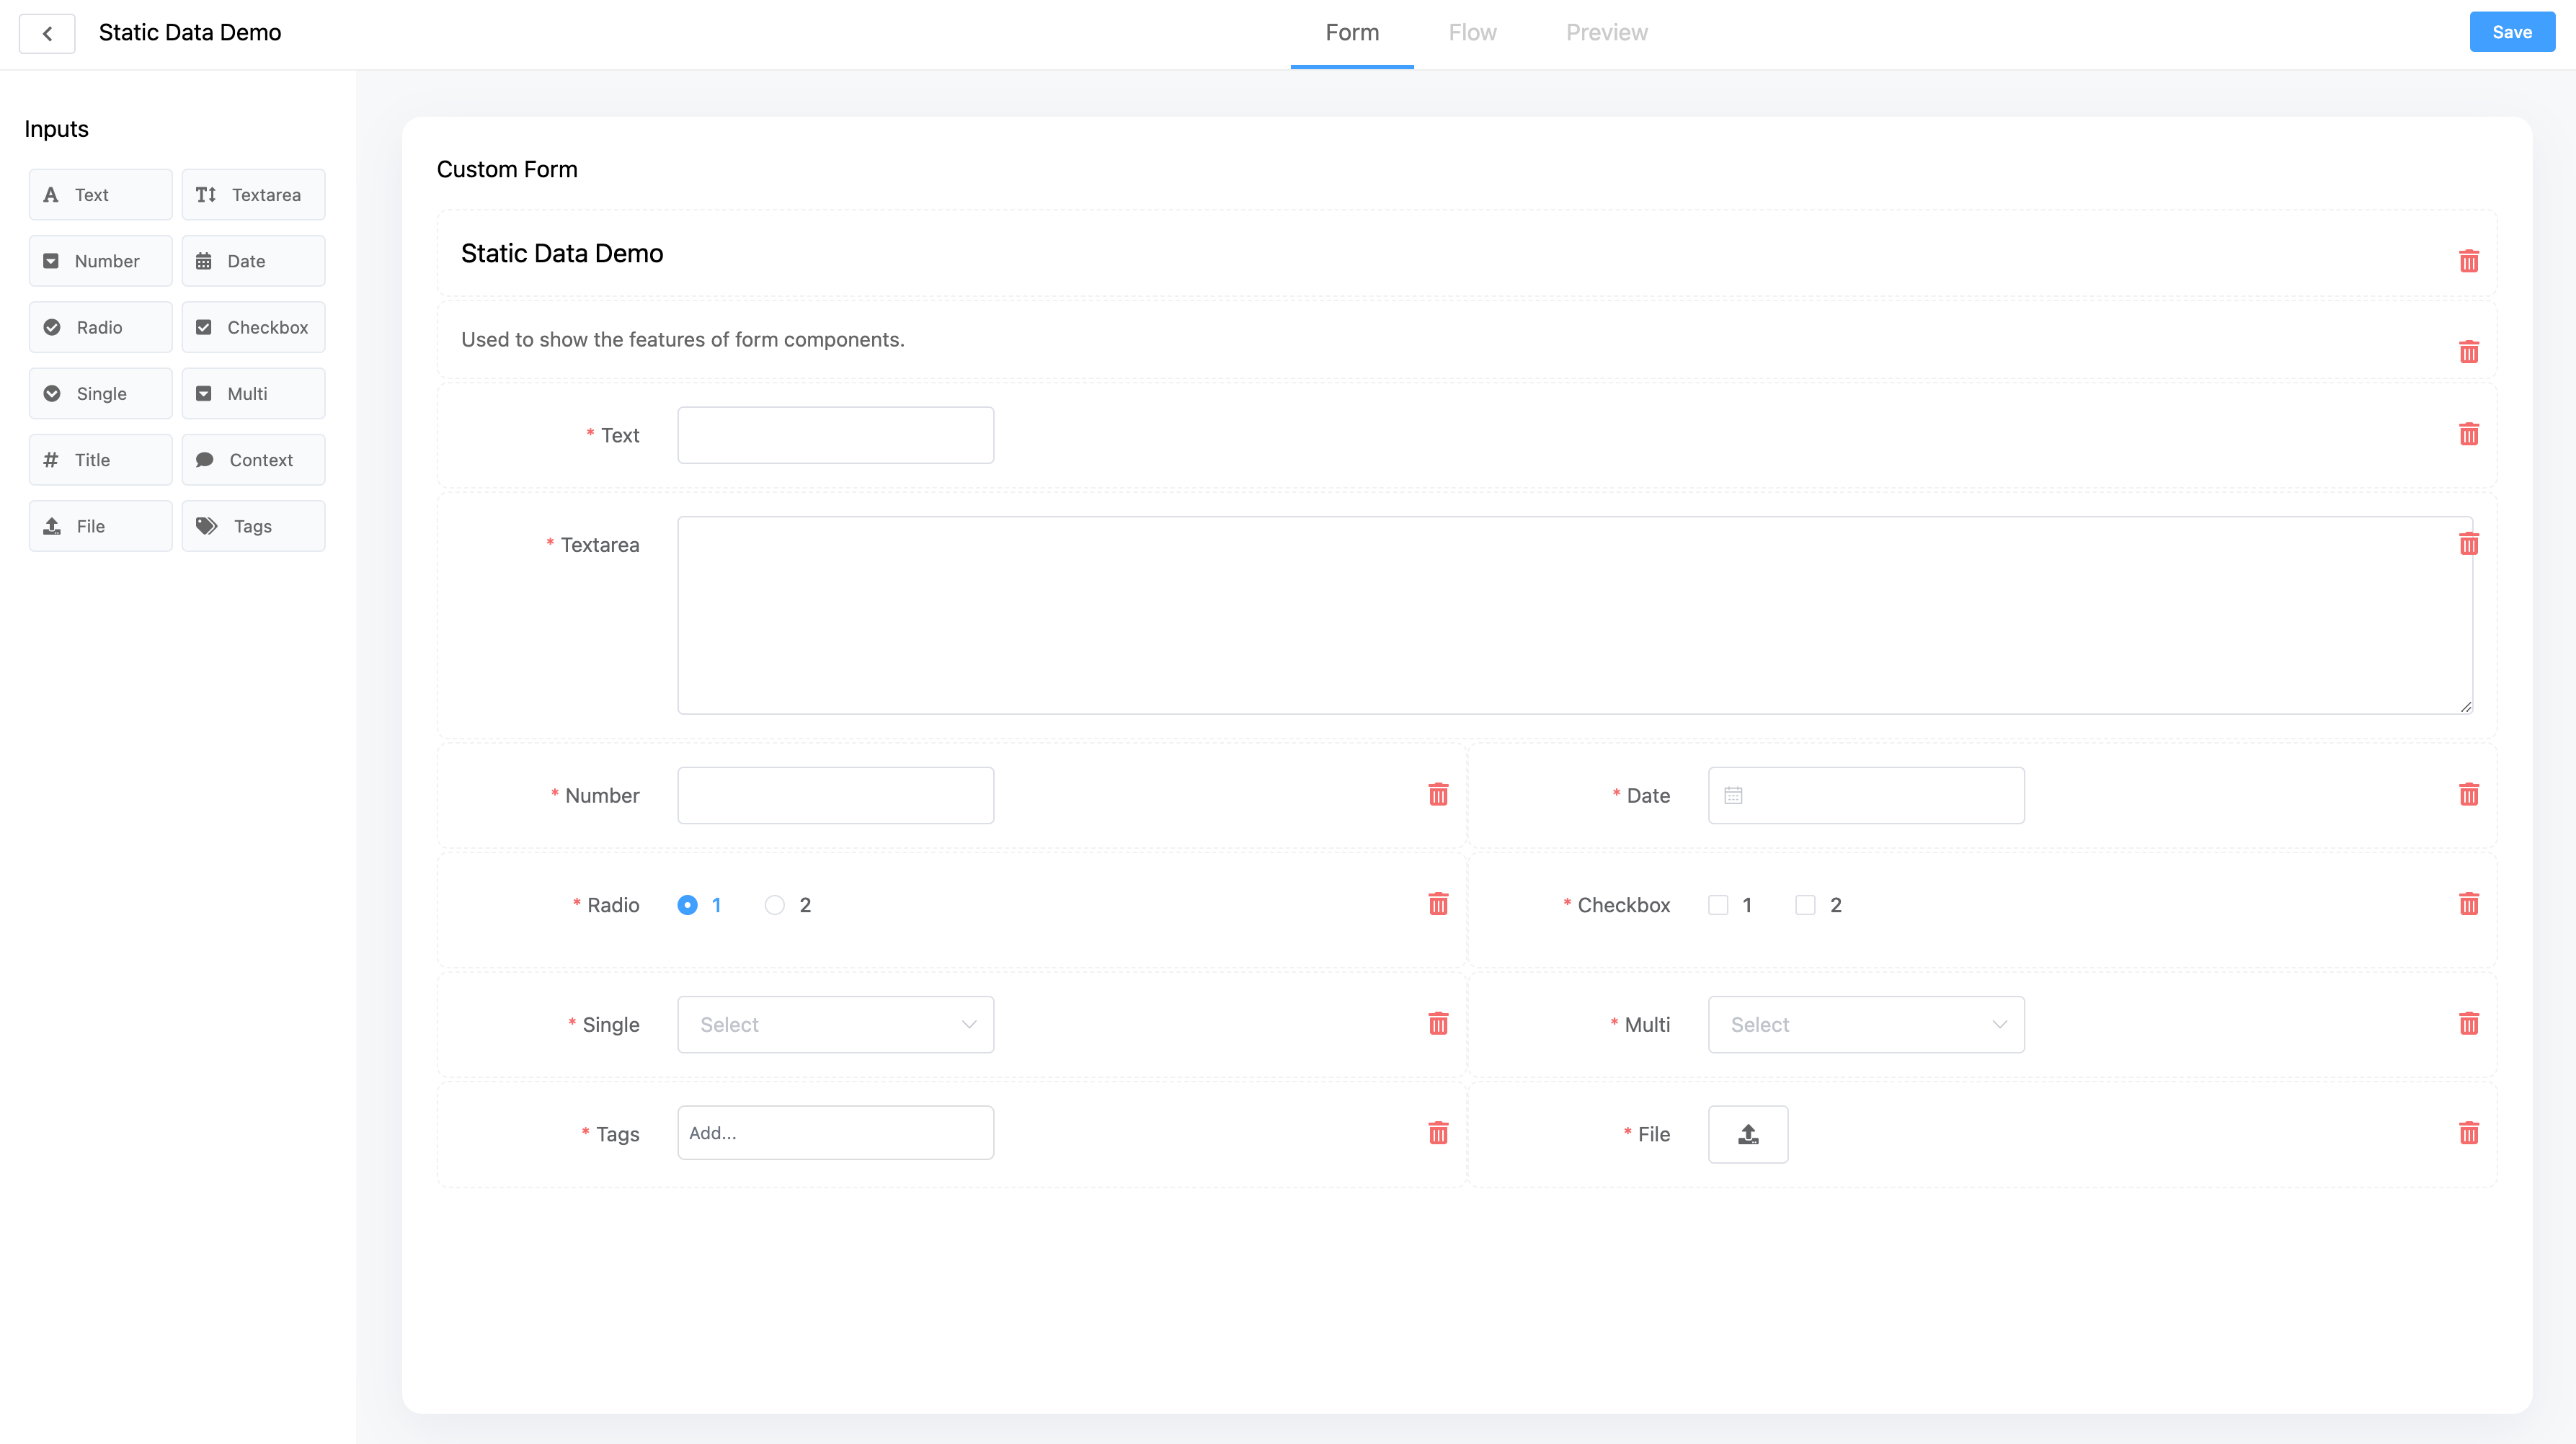Screen dimensions: 2576x1444
Task: Open calendar icon in Date field
Action: 1733,795
